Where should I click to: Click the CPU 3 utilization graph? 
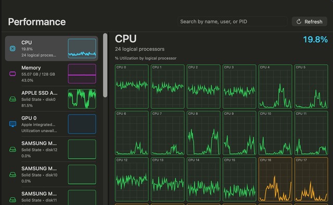[x=239, y=86]
